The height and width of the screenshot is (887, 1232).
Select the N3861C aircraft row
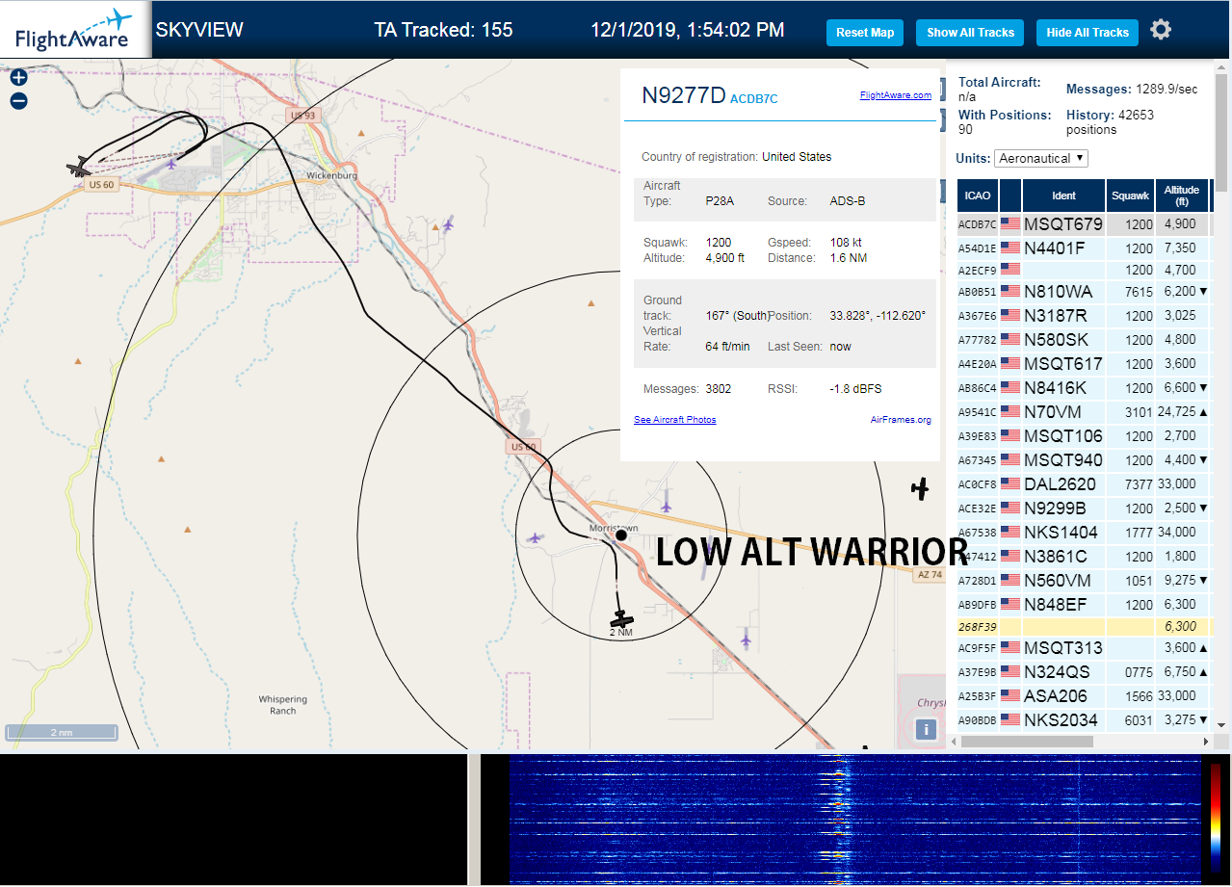[x=1083, y=556]
